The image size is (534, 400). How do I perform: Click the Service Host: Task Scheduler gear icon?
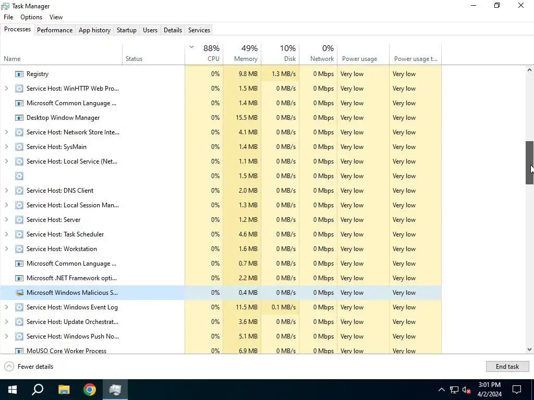click(x=19, y=234)
